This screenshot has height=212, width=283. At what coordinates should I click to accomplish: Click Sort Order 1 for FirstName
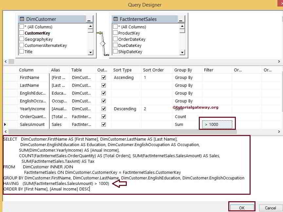click(156, 77)
